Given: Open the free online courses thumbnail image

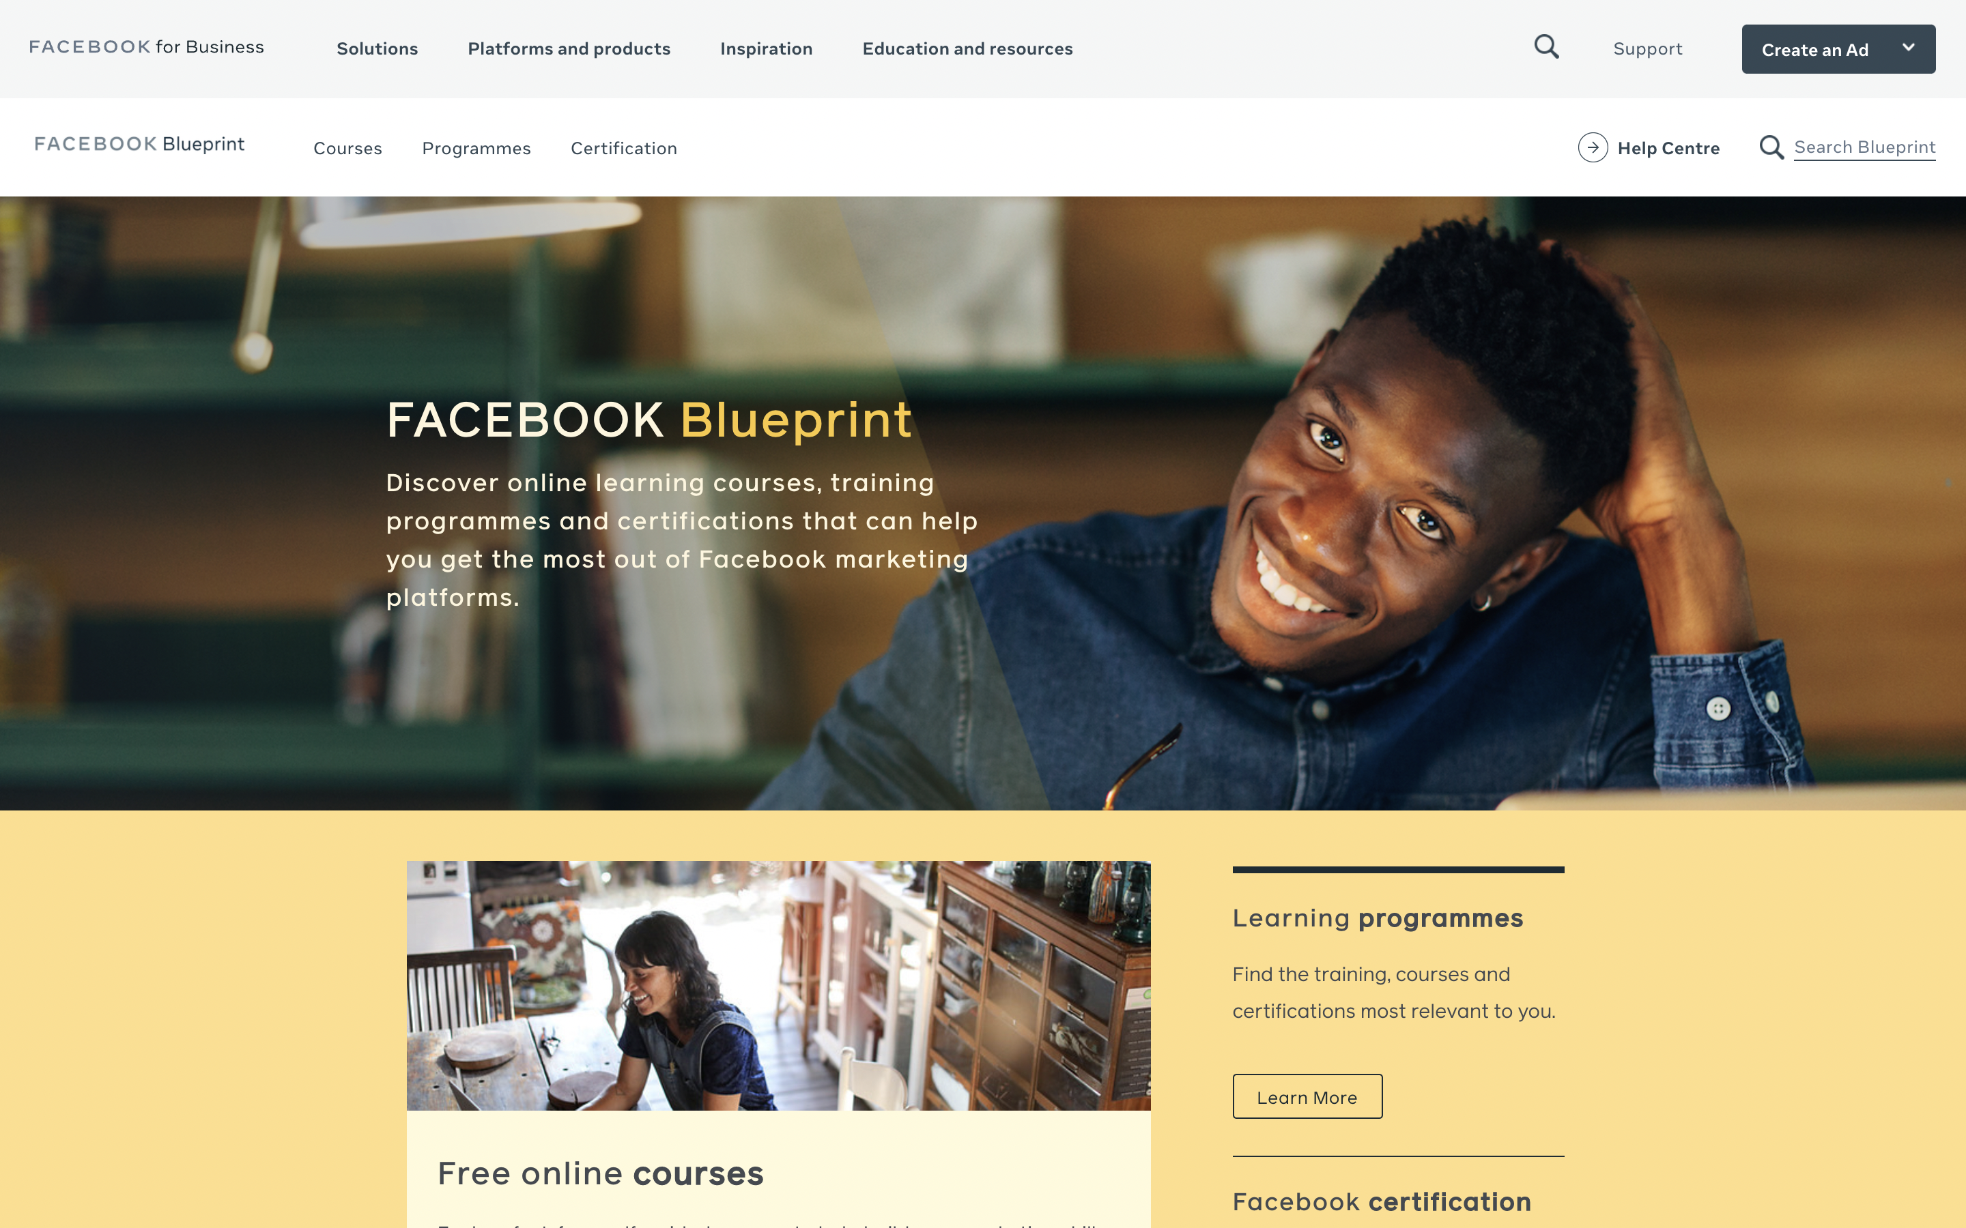Looking at the screenshot, I should 778,985.
